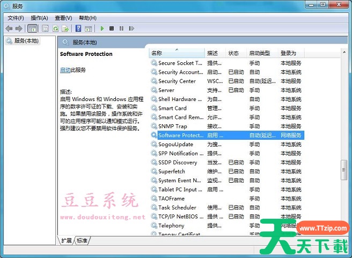
Task: Click the gear icon of SSDP Discovery row
Action: coord(154,162)
